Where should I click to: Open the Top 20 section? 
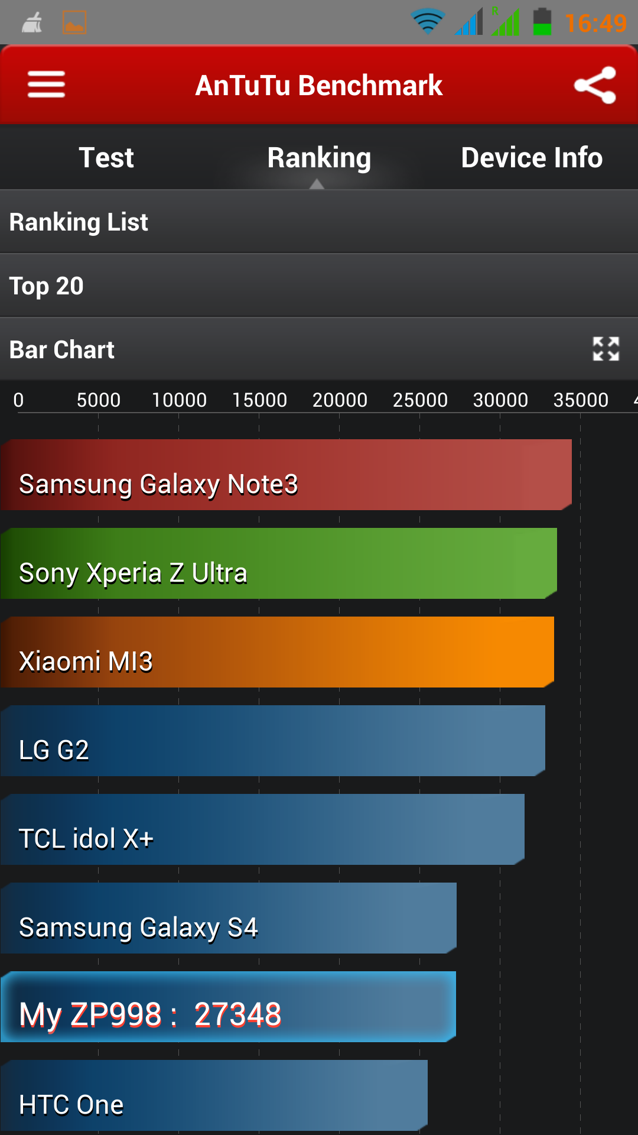319,286
